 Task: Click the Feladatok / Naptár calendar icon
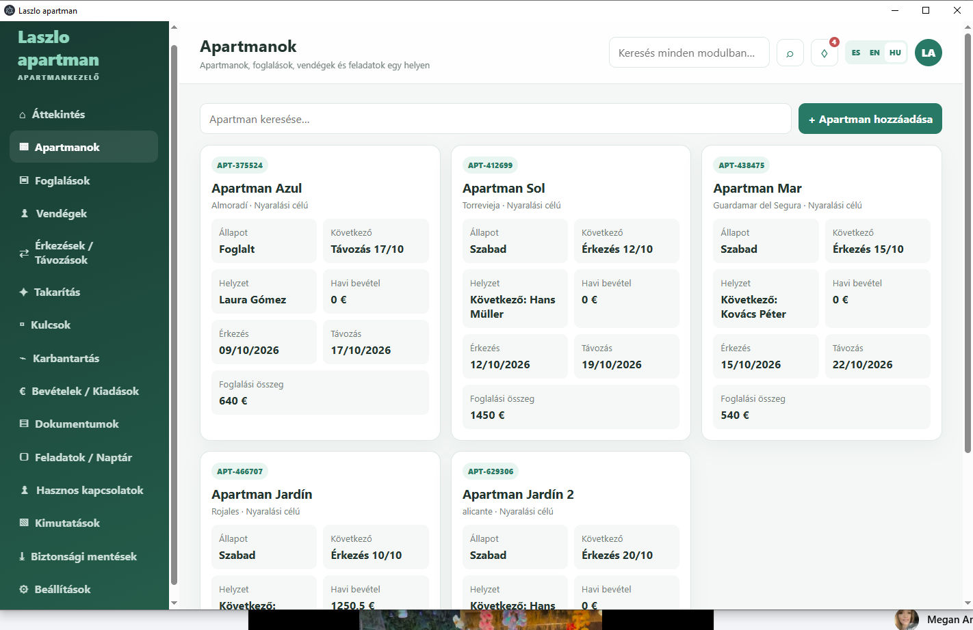(24, 457)
